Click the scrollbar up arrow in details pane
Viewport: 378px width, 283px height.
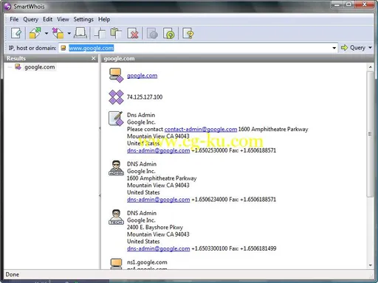[x=371, y=67]
